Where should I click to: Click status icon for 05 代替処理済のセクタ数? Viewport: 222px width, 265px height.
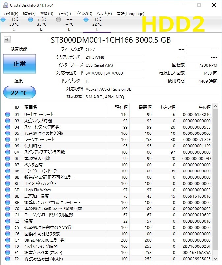8,133
